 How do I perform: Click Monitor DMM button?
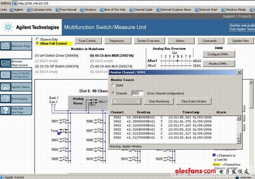(x=219, y=64)
